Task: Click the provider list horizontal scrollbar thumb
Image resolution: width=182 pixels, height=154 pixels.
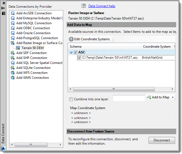Action: coord(31,145)
